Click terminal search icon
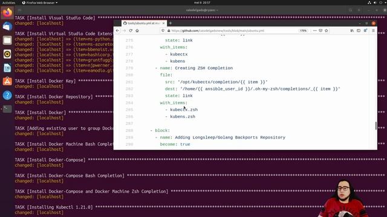 point(351,10)
